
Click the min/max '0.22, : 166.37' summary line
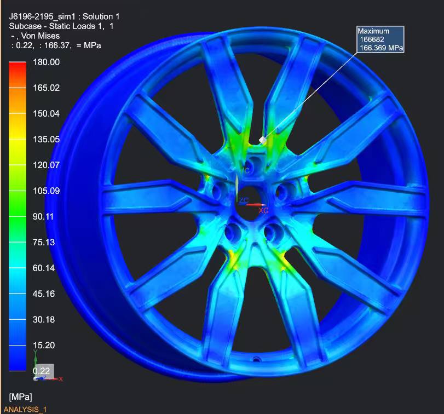(56, 45)
